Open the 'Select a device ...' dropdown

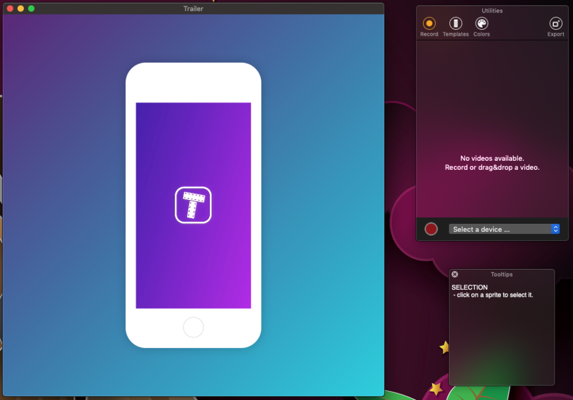500,229
